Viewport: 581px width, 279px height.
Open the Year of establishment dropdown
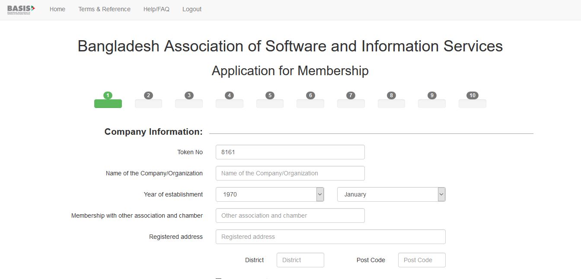click(270, 194)
